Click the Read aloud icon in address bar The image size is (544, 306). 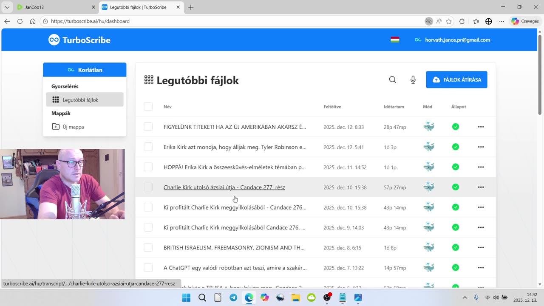pyautogui.click(x=439, y=21)
